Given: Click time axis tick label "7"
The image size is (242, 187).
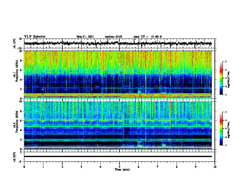Looking at the screenshot, I should pyautogui.click(x=158, y=167).
